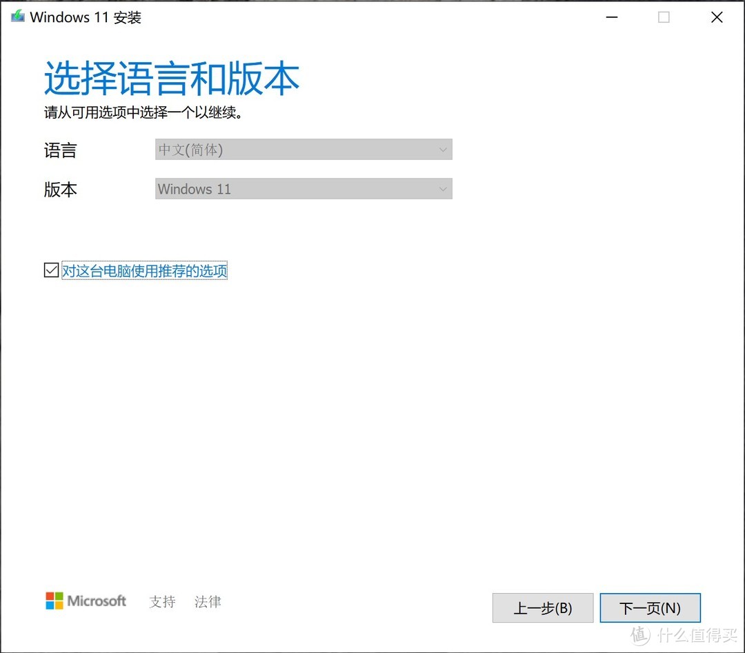Click the 下一页(N) button
The height and width of the screenshot is (653, 745).
tap(650, 607)
